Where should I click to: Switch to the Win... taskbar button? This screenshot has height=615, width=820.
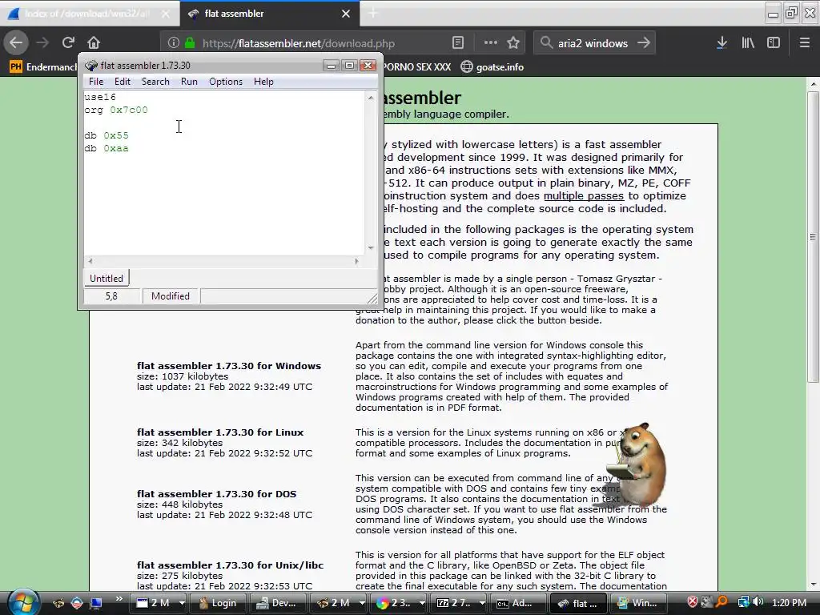[x=638, y=603]
